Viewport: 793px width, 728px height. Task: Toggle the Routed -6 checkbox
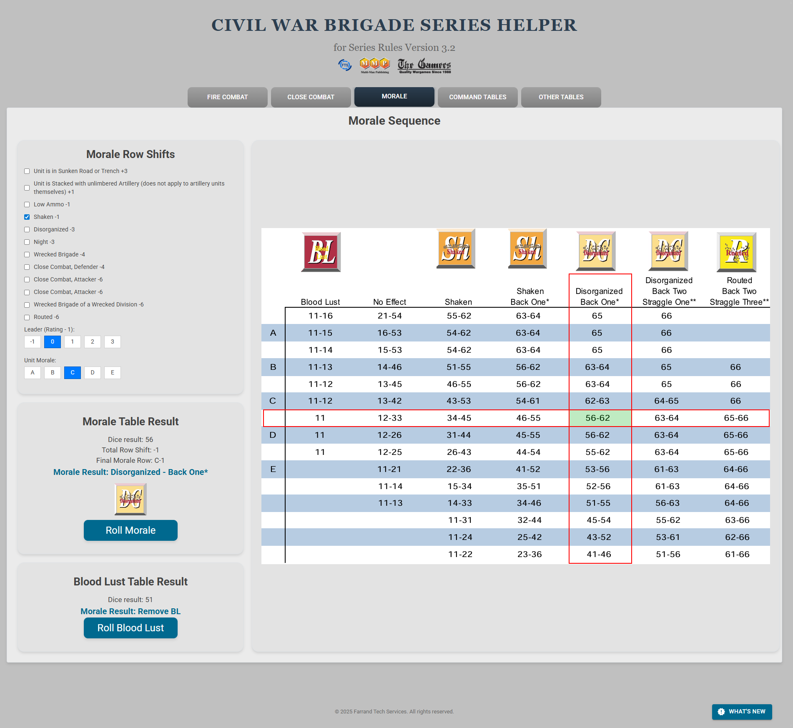point(27,317)
